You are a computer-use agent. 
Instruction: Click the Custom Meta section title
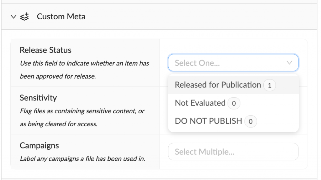coord(61,17)
